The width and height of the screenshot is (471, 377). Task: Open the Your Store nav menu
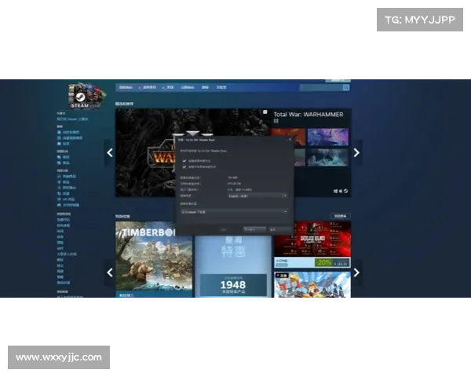tap(126, 87)
